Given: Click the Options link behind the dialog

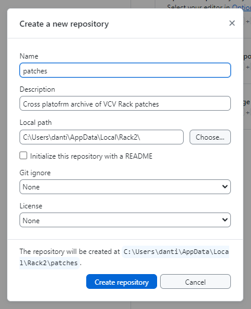Looking at the screenshot, I should pos(242,7).
